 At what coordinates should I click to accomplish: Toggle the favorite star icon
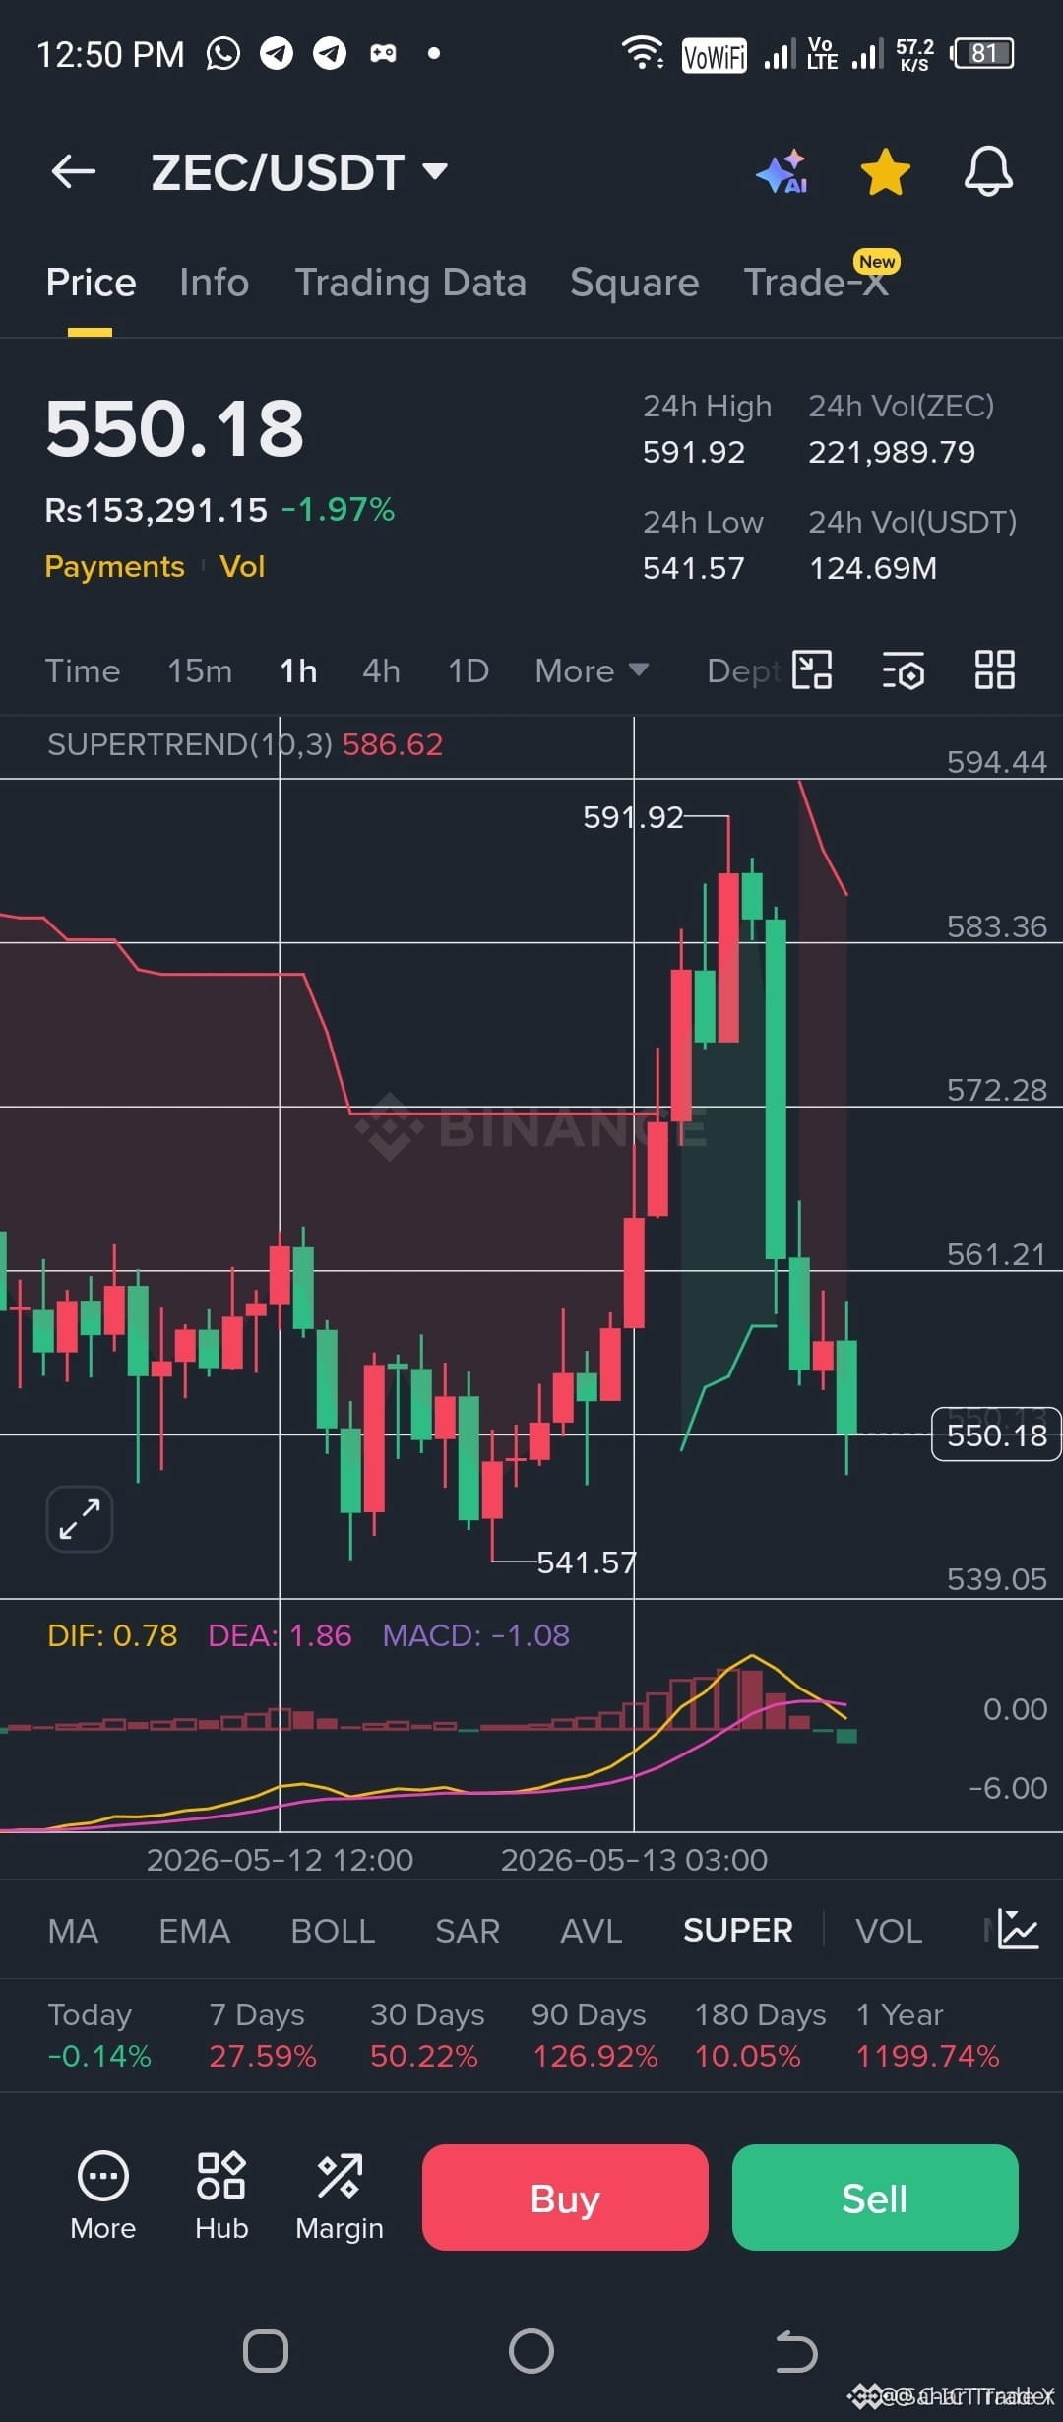point(885,172)
